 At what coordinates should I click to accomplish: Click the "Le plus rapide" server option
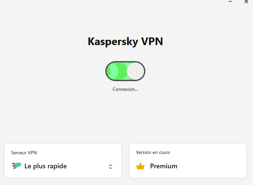[45, 166]
